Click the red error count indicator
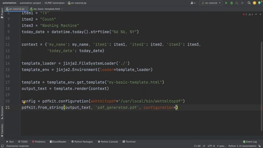The image size is (263, 148). (245, 14)
